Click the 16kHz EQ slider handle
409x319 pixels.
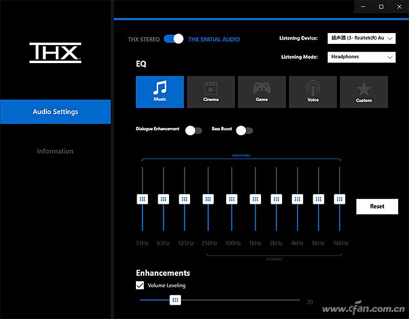340,199
